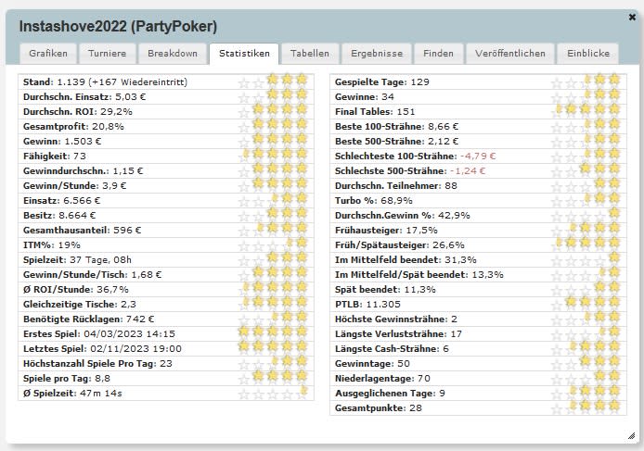Switch to the Tabellen tab
This screenshot has width=644, height=451.
(310, 54)
